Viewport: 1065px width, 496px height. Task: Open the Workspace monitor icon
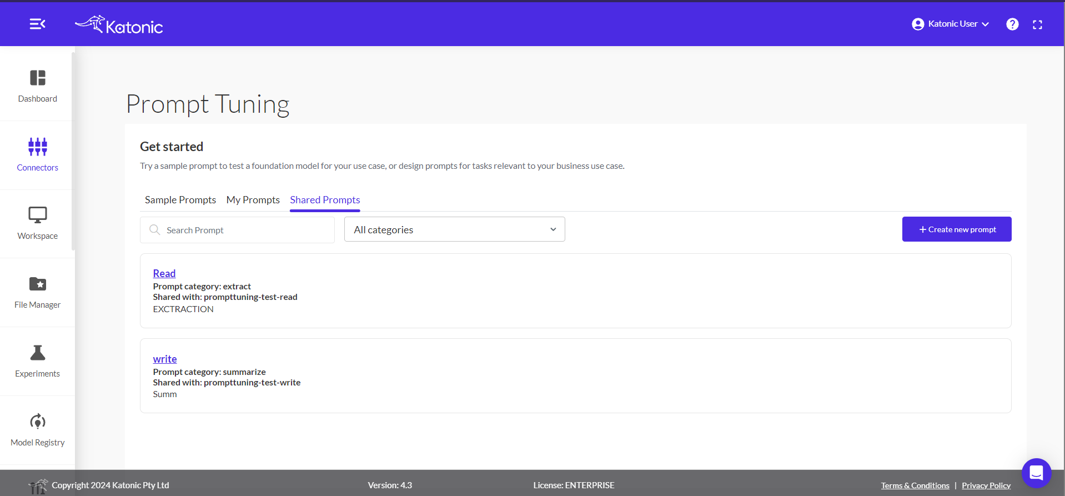[38, 215]
